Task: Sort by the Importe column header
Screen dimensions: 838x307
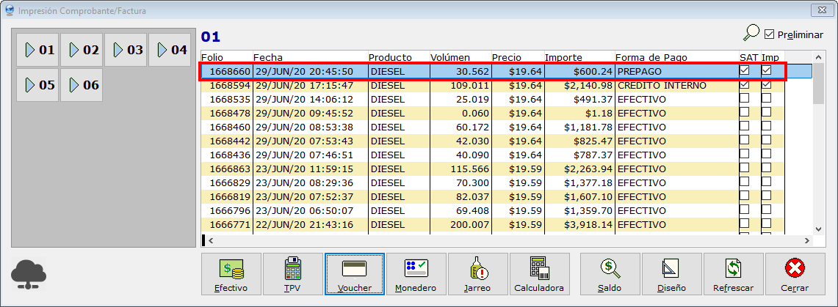Action: click(x=577, y=57)
